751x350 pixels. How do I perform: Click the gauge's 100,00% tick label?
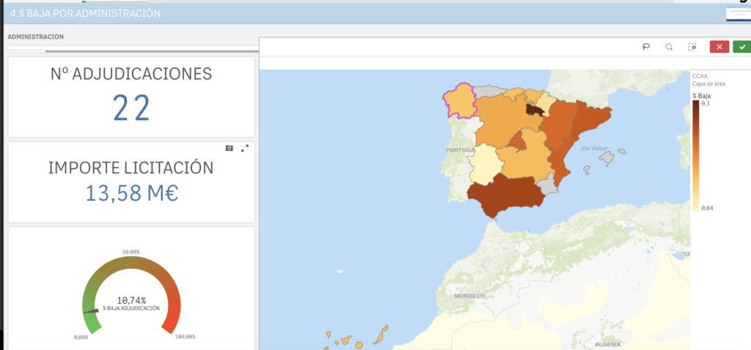185,337
